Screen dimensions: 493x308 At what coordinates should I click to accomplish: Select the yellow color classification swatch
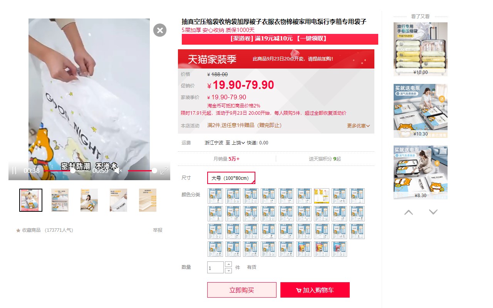pos(322,196)
